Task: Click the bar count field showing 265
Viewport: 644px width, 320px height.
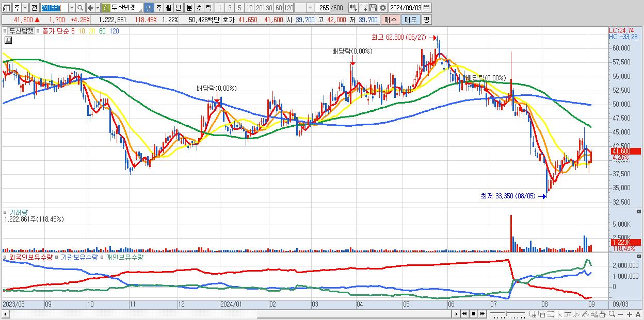Action: pos(321,8)
